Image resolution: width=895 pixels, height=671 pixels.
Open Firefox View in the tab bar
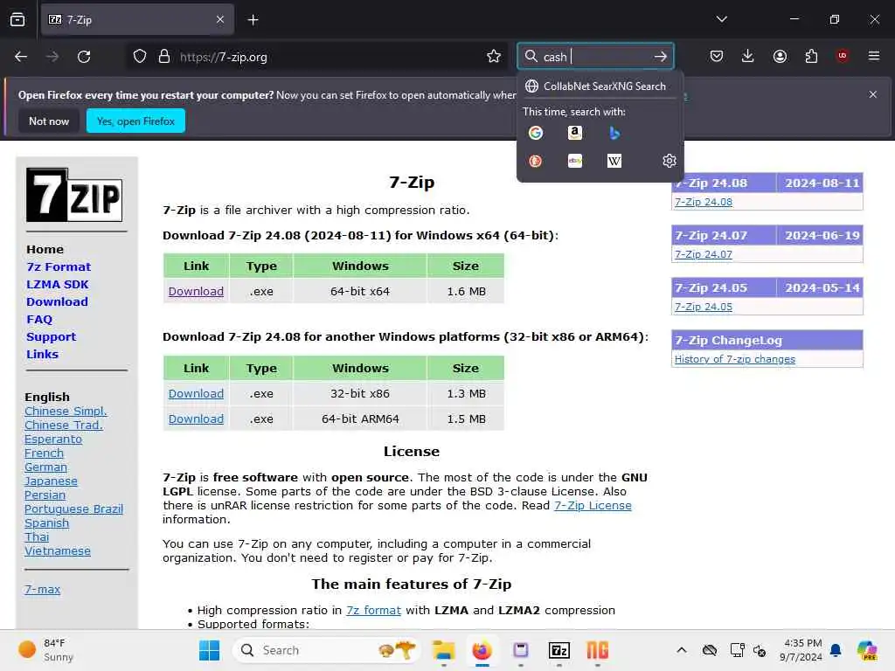pos(17,20)
